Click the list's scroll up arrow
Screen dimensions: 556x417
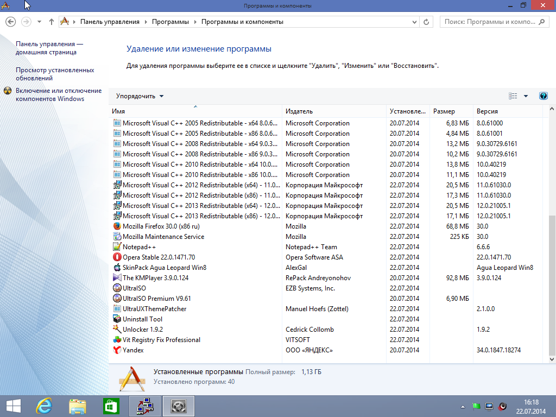[x=552, y=109]
